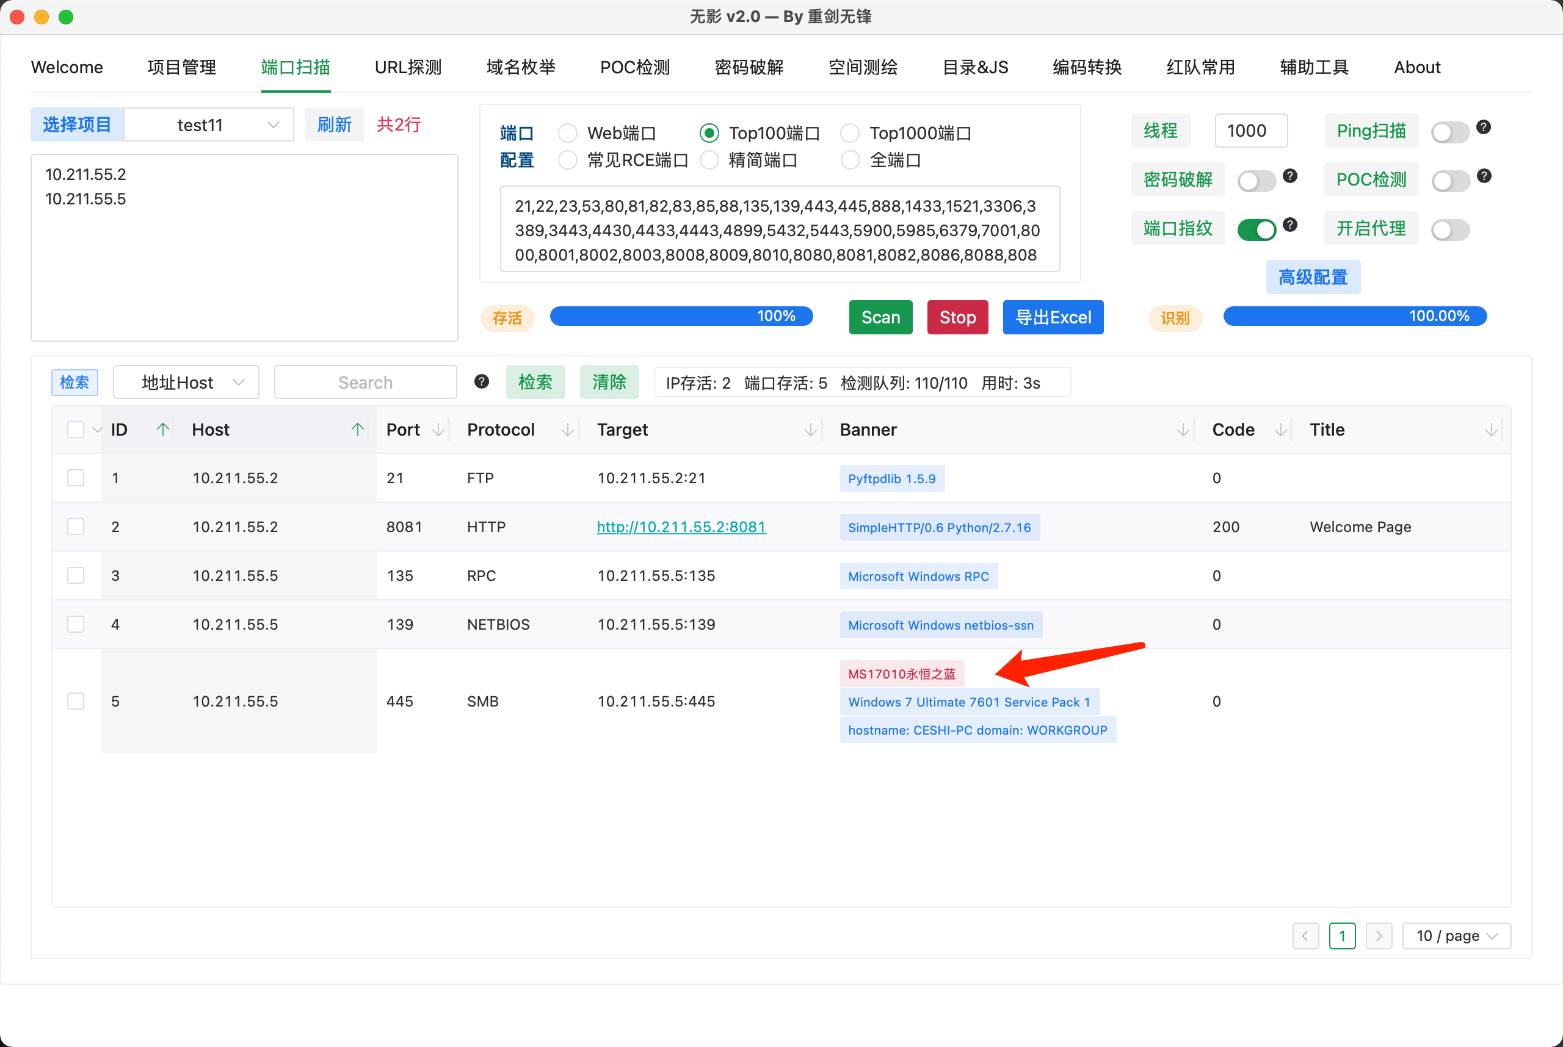Open the http://10.211.55.2:8081 link
Viewport: 1563px width, 1047px height.
point(680,527)
